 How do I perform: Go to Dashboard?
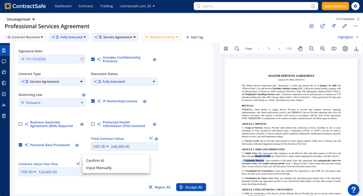pyautogui.click(x=63, y=6)
